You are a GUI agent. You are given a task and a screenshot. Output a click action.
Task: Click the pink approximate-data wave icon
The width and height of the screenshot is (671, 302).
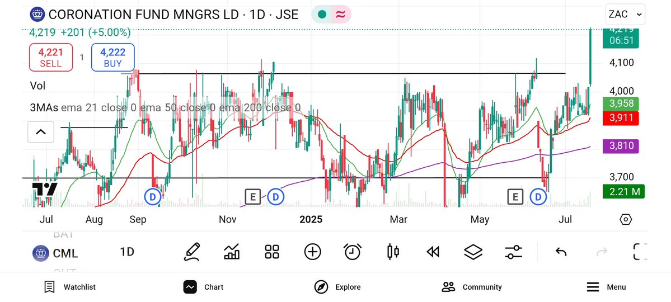click(x=341, y=15)
